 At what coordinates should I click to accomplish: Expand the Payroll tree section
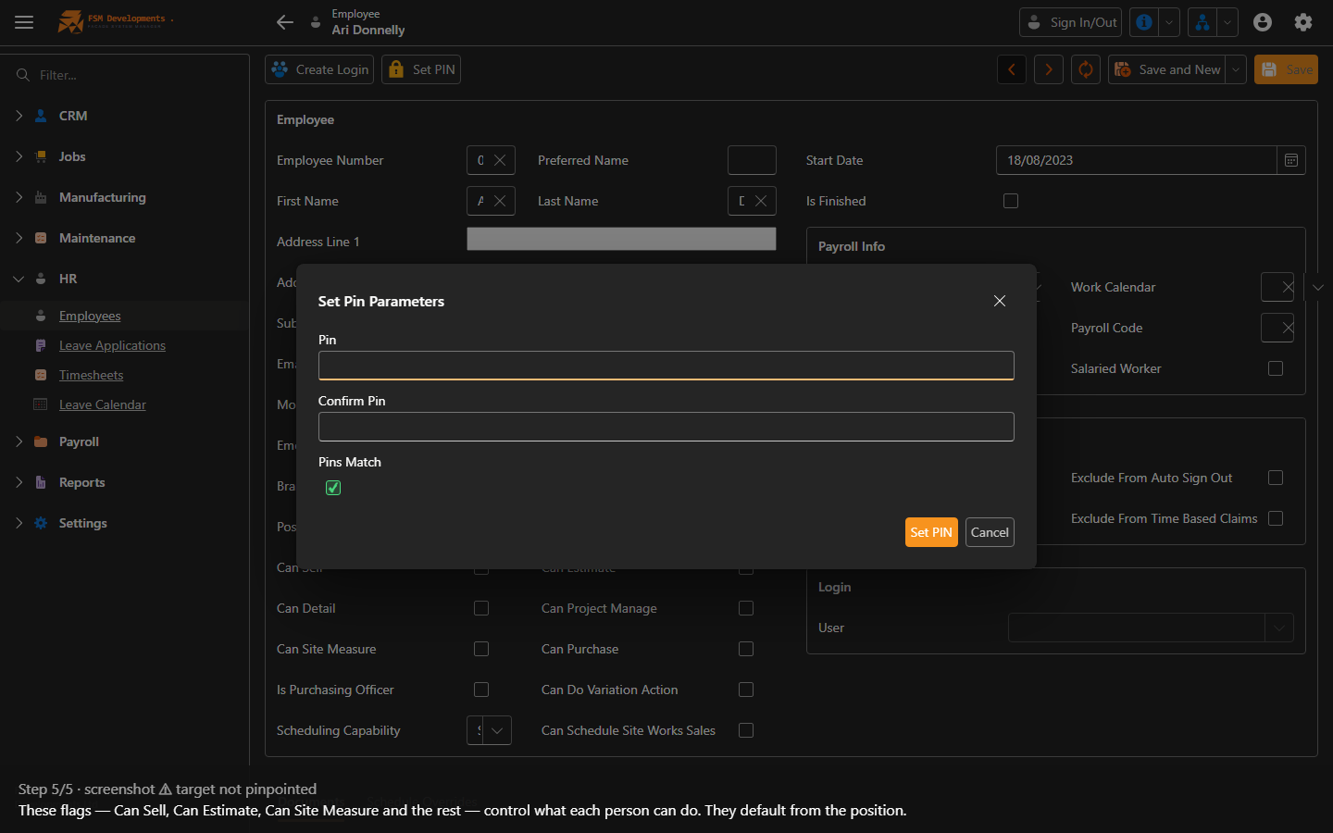19,441
